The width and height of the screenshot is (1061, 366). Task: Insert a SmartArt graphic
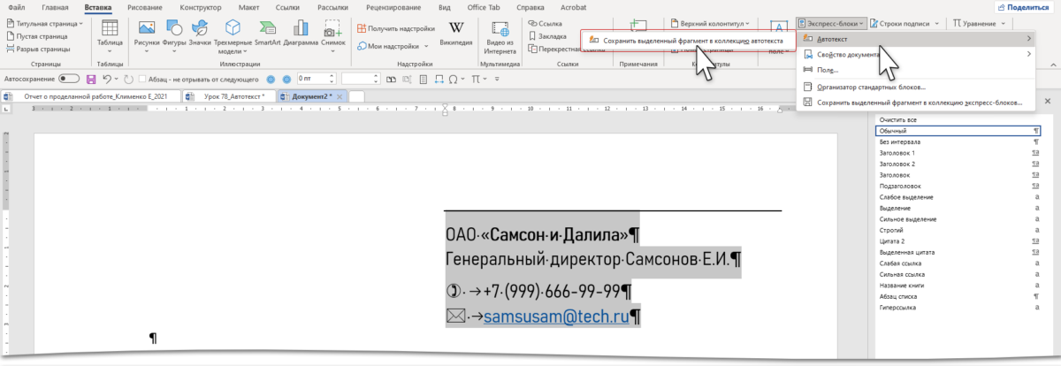267,33
